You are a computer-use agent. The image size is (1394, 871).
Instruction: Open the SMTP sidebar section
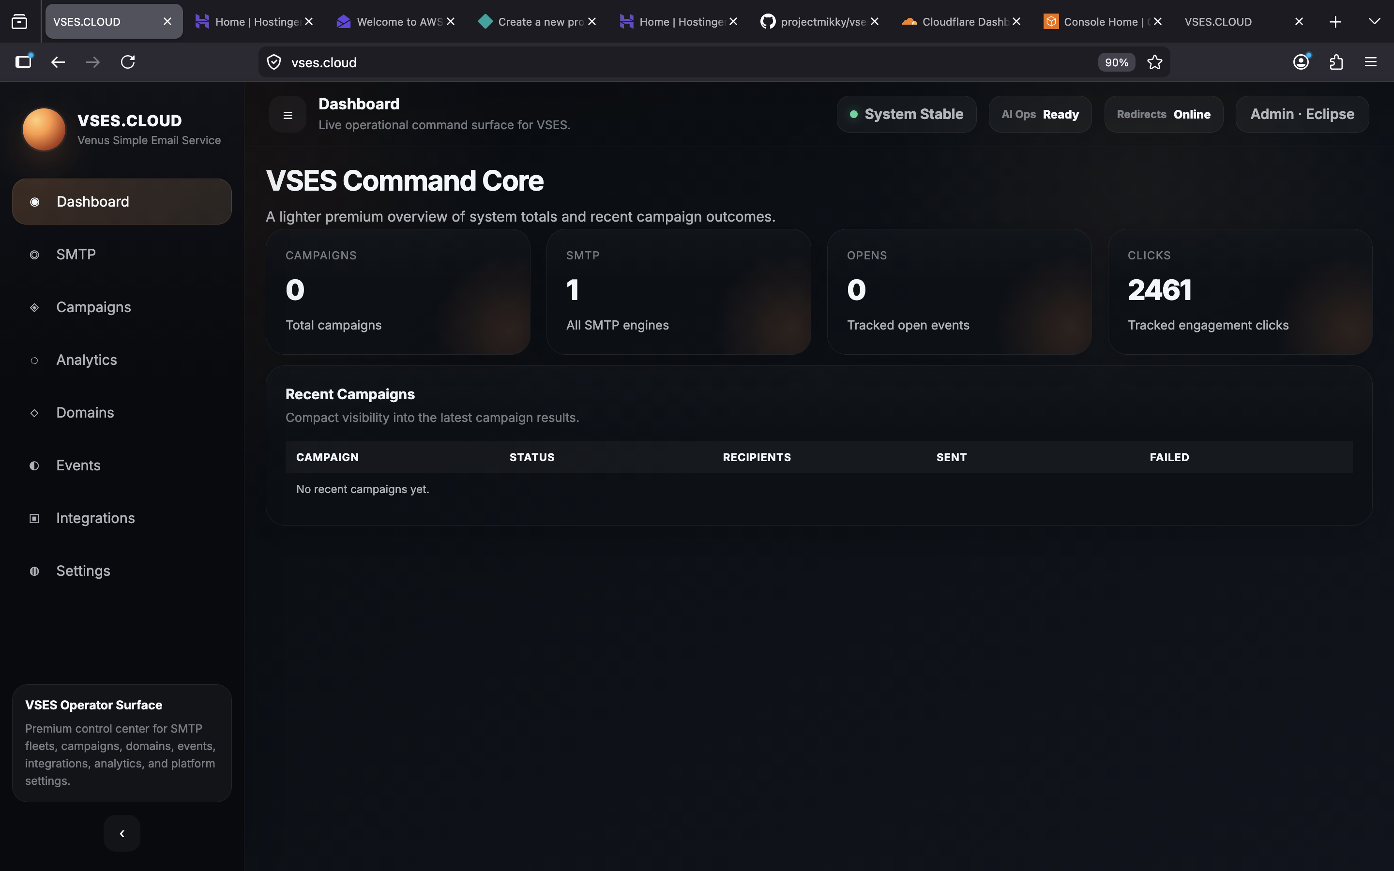point(121,254)
